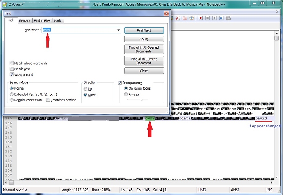
Task: Click vertical scrollbar up arrow
Action: point(276,33)
